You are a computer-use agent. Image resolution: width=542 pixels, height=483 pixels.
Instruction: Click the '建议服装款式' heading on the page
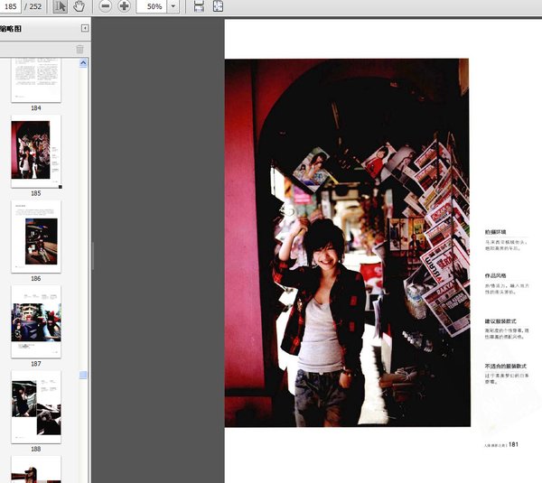pos(500,321)
